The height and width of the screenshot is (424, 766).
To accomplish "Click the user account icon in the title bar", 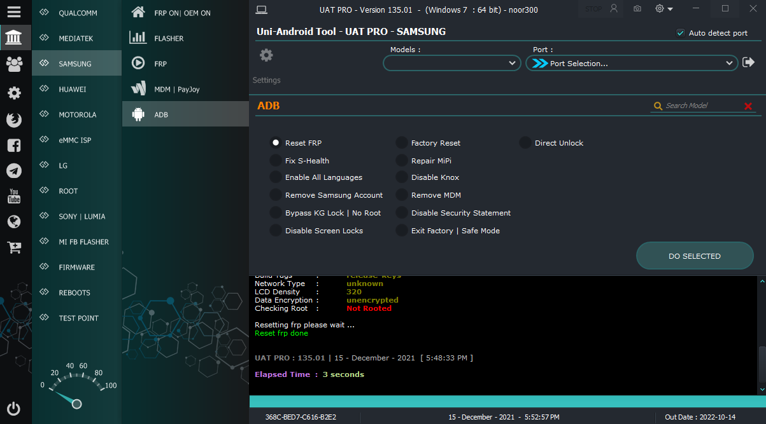I will pos(614,9).
